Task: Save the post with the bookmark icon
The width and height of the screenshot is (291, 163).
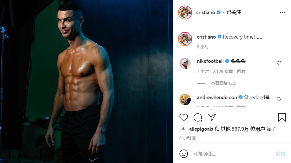Action: (x=282, y=117)
